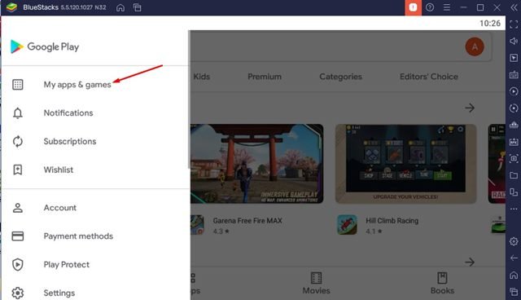Show more sidebar tools via three dots
The height and width of the screenshot is (300, 521).
(x=514, y=209)
